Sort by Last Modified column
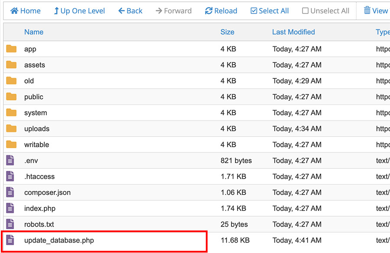This screenshot has width=390, height=253. tap(293, 32)
